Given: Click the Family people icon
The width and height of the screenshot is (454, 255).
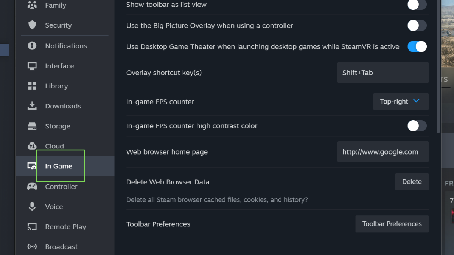Looking at the screenshot, I should pos(32,5).
